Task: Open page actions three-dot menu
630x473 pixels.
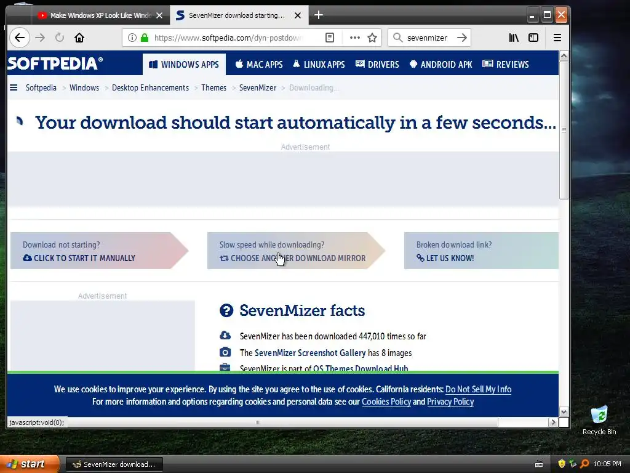Action: [354, 38]
